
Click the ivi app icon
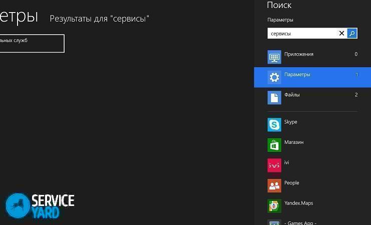[x=274, y=165]
